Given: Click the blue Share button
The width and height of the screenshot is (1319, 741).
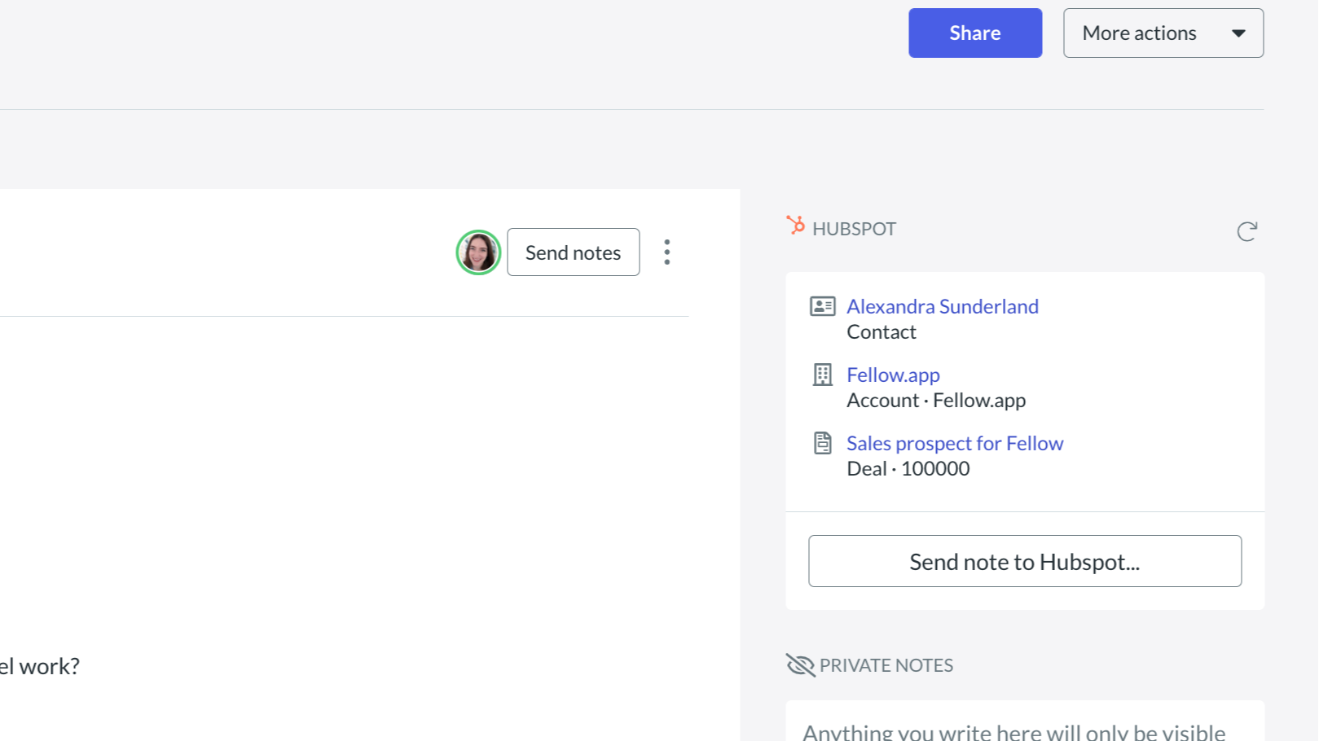Looking at the screenshot, I should [x=975, y=33].
